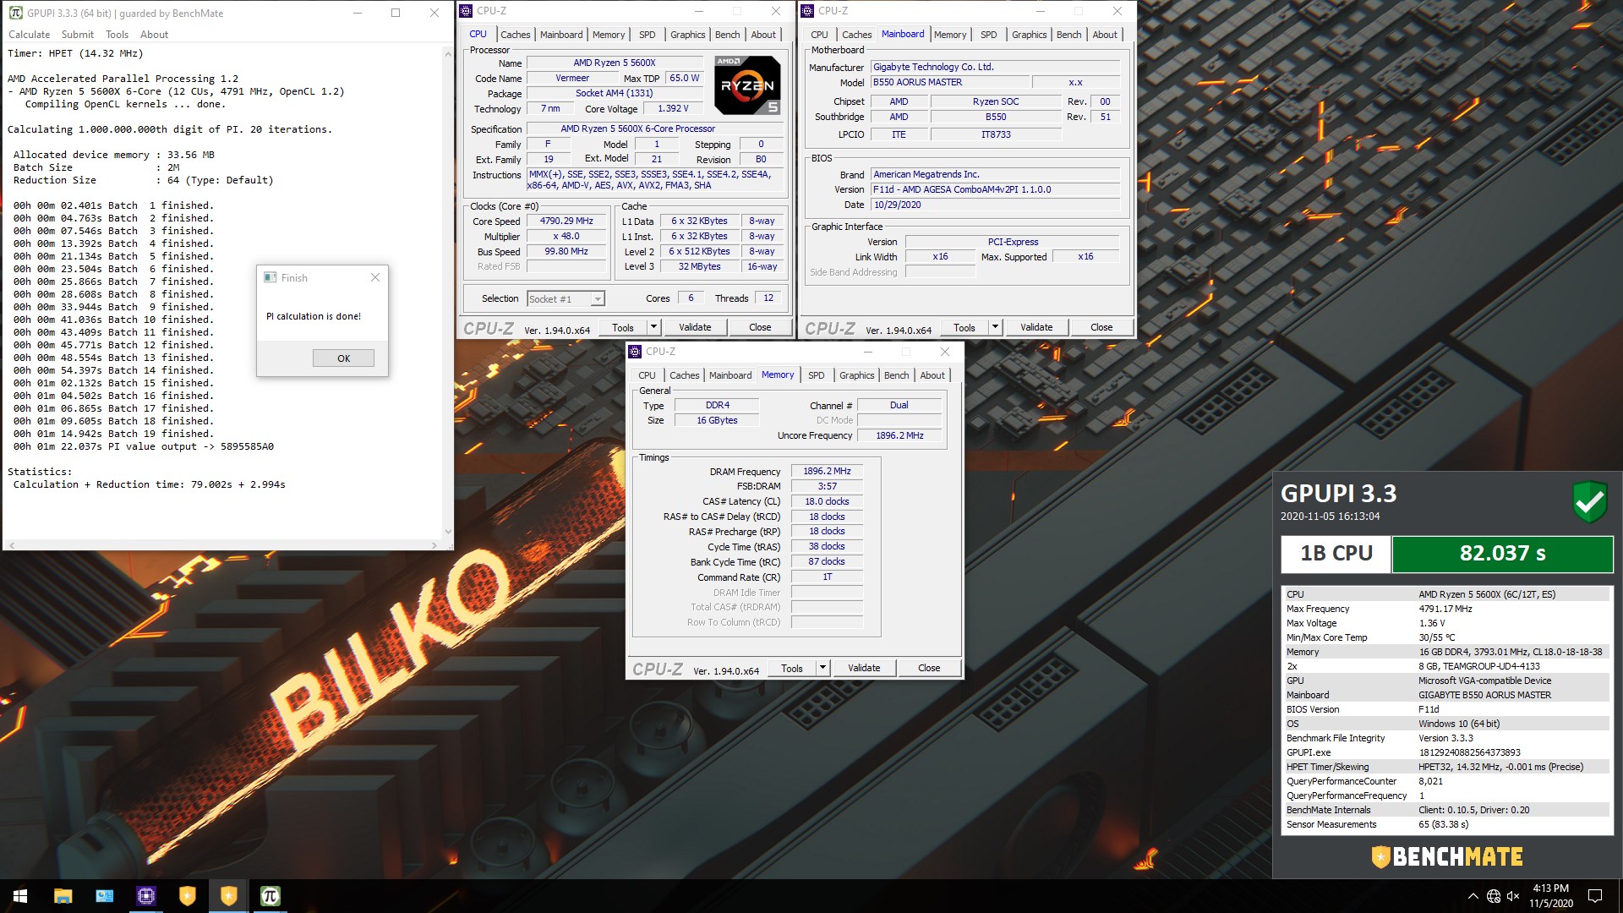The width and height of the screenshot is (1623, 913).
Task: Open the highlighted BenchMate shield taskbar icon
Action: [228, 896]
